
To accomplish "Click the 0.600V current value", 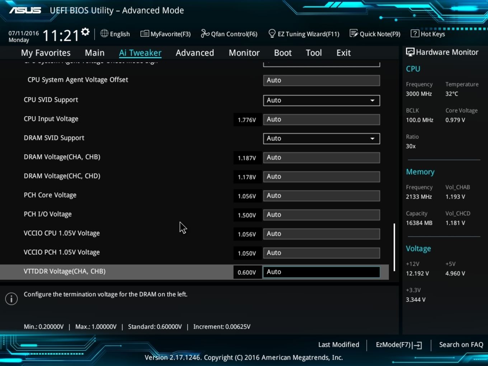I will [247, 272].
